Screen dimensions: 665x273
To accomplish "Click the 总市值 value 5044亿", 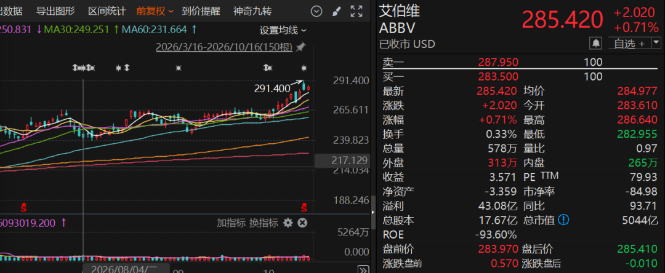I will click(640, 221).
